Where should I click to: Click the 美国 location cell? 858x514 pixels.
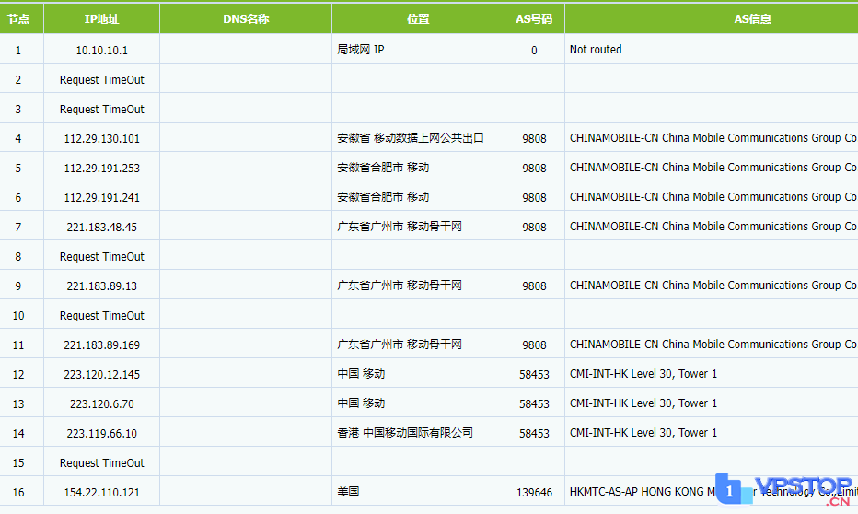tap(348, 493)
